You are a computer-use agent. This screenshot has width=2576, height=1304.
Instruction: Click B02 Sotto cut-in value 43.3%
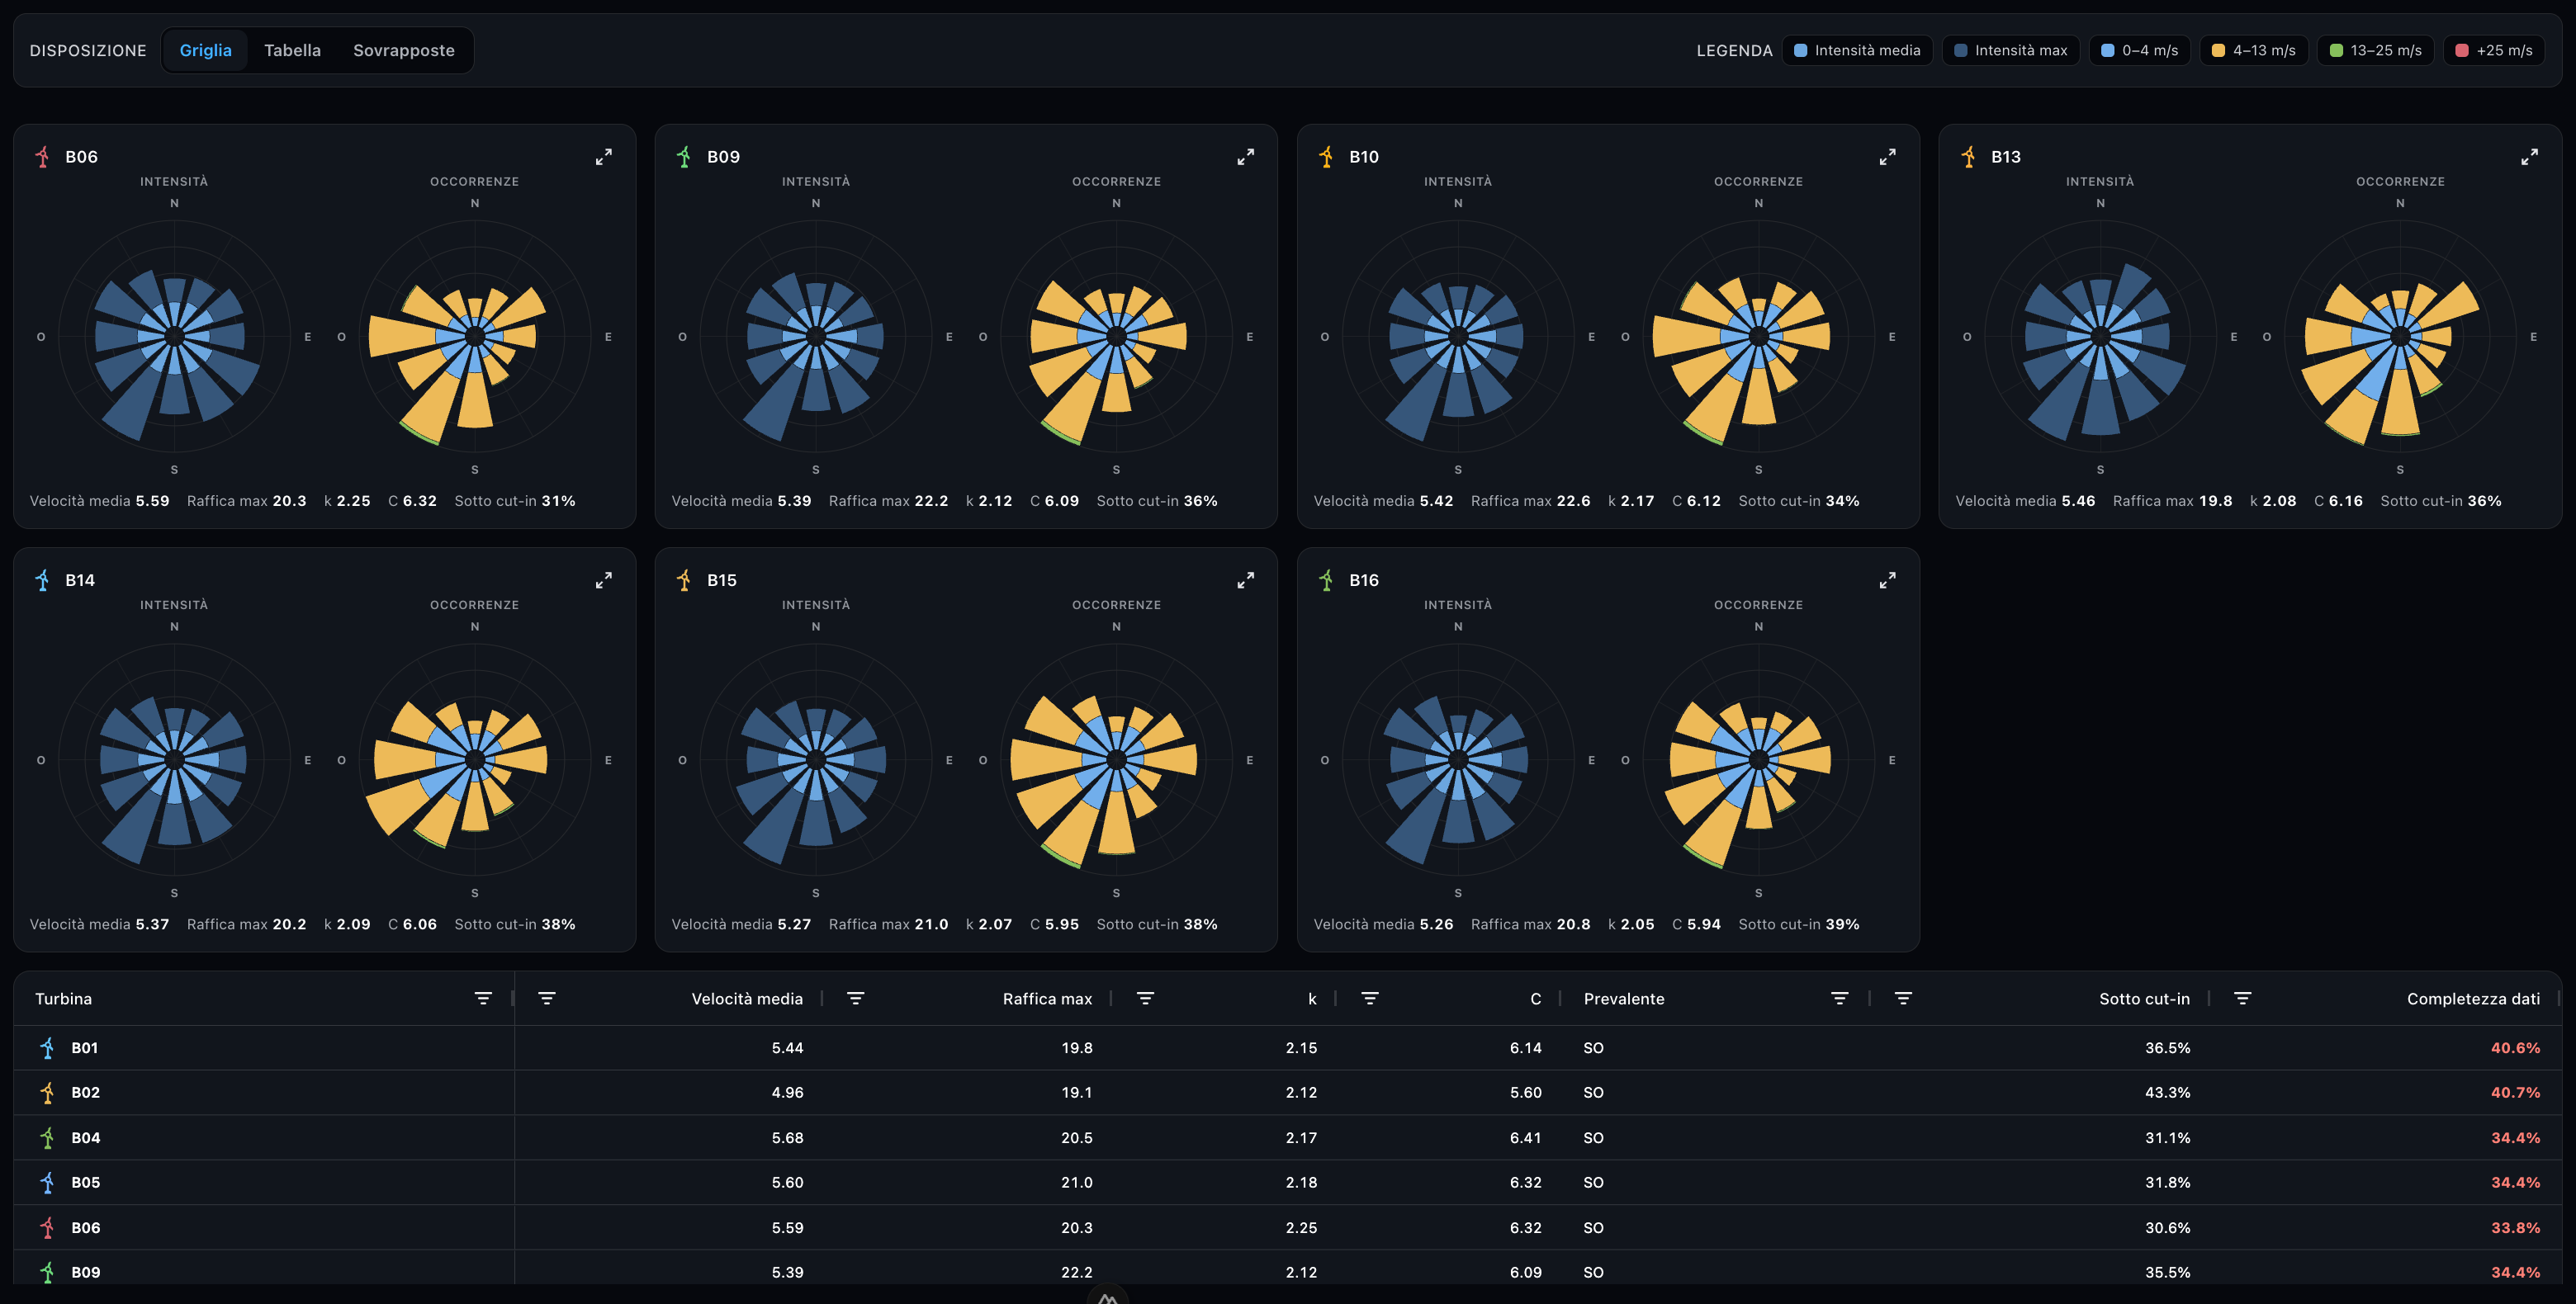[2167, 1094]
